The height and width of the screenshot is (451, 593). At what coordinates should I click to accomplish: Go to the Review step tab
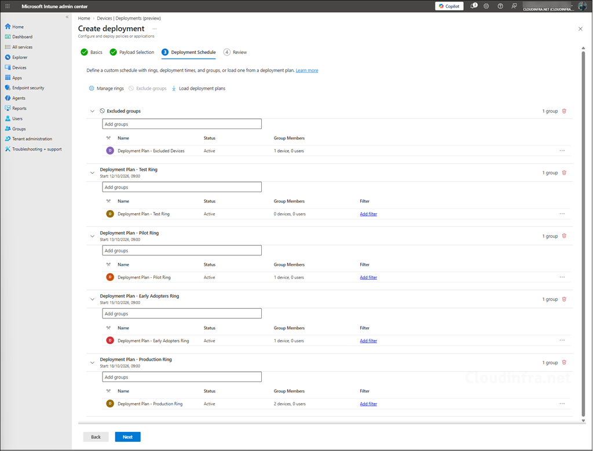pos(235,52)
